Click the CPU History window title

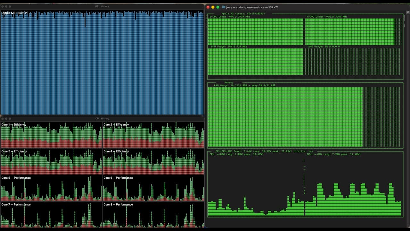[102, 119]
